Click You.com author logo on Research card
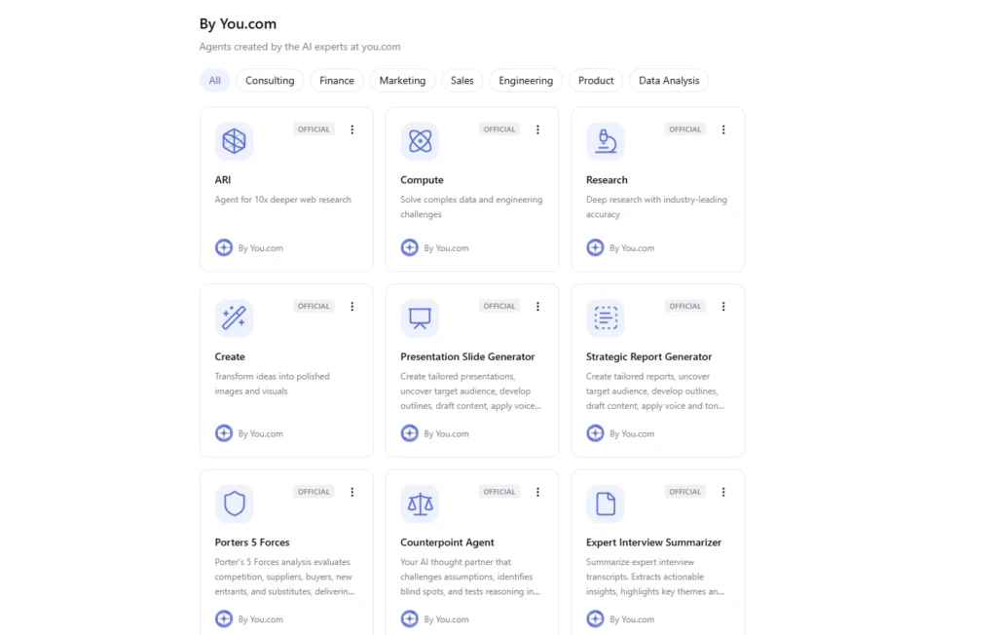 595,247
